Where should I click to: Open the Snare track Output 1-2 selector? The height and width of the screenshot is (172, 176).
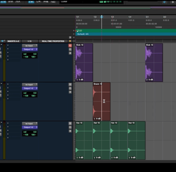(x=30, y=88)
